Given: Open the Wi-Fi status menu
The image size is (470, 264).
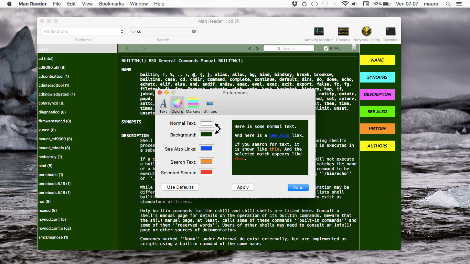Looking at the screenshot, I should pyautogui.click(x=345, y=4).
